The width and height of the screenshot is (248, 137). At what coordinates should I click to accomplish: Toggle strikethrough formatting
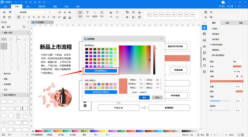pos(34,17)
